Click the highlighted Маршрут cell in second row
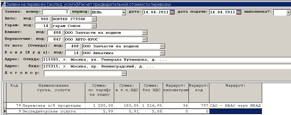The width and height of the screenshot is (291, 115). (235, 111)
